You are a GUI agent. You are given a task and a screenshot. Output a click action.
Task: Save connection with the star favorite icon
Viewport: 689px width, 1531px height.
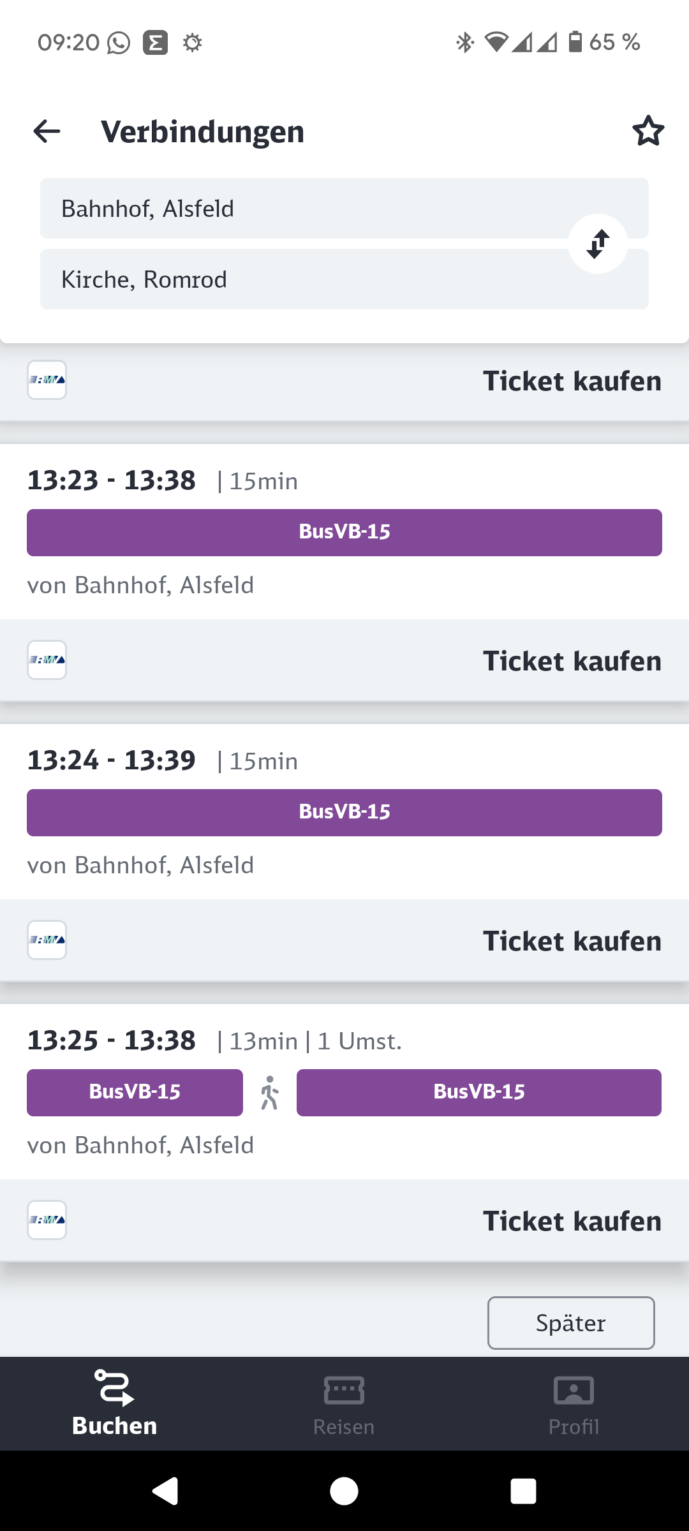[648, 131]
